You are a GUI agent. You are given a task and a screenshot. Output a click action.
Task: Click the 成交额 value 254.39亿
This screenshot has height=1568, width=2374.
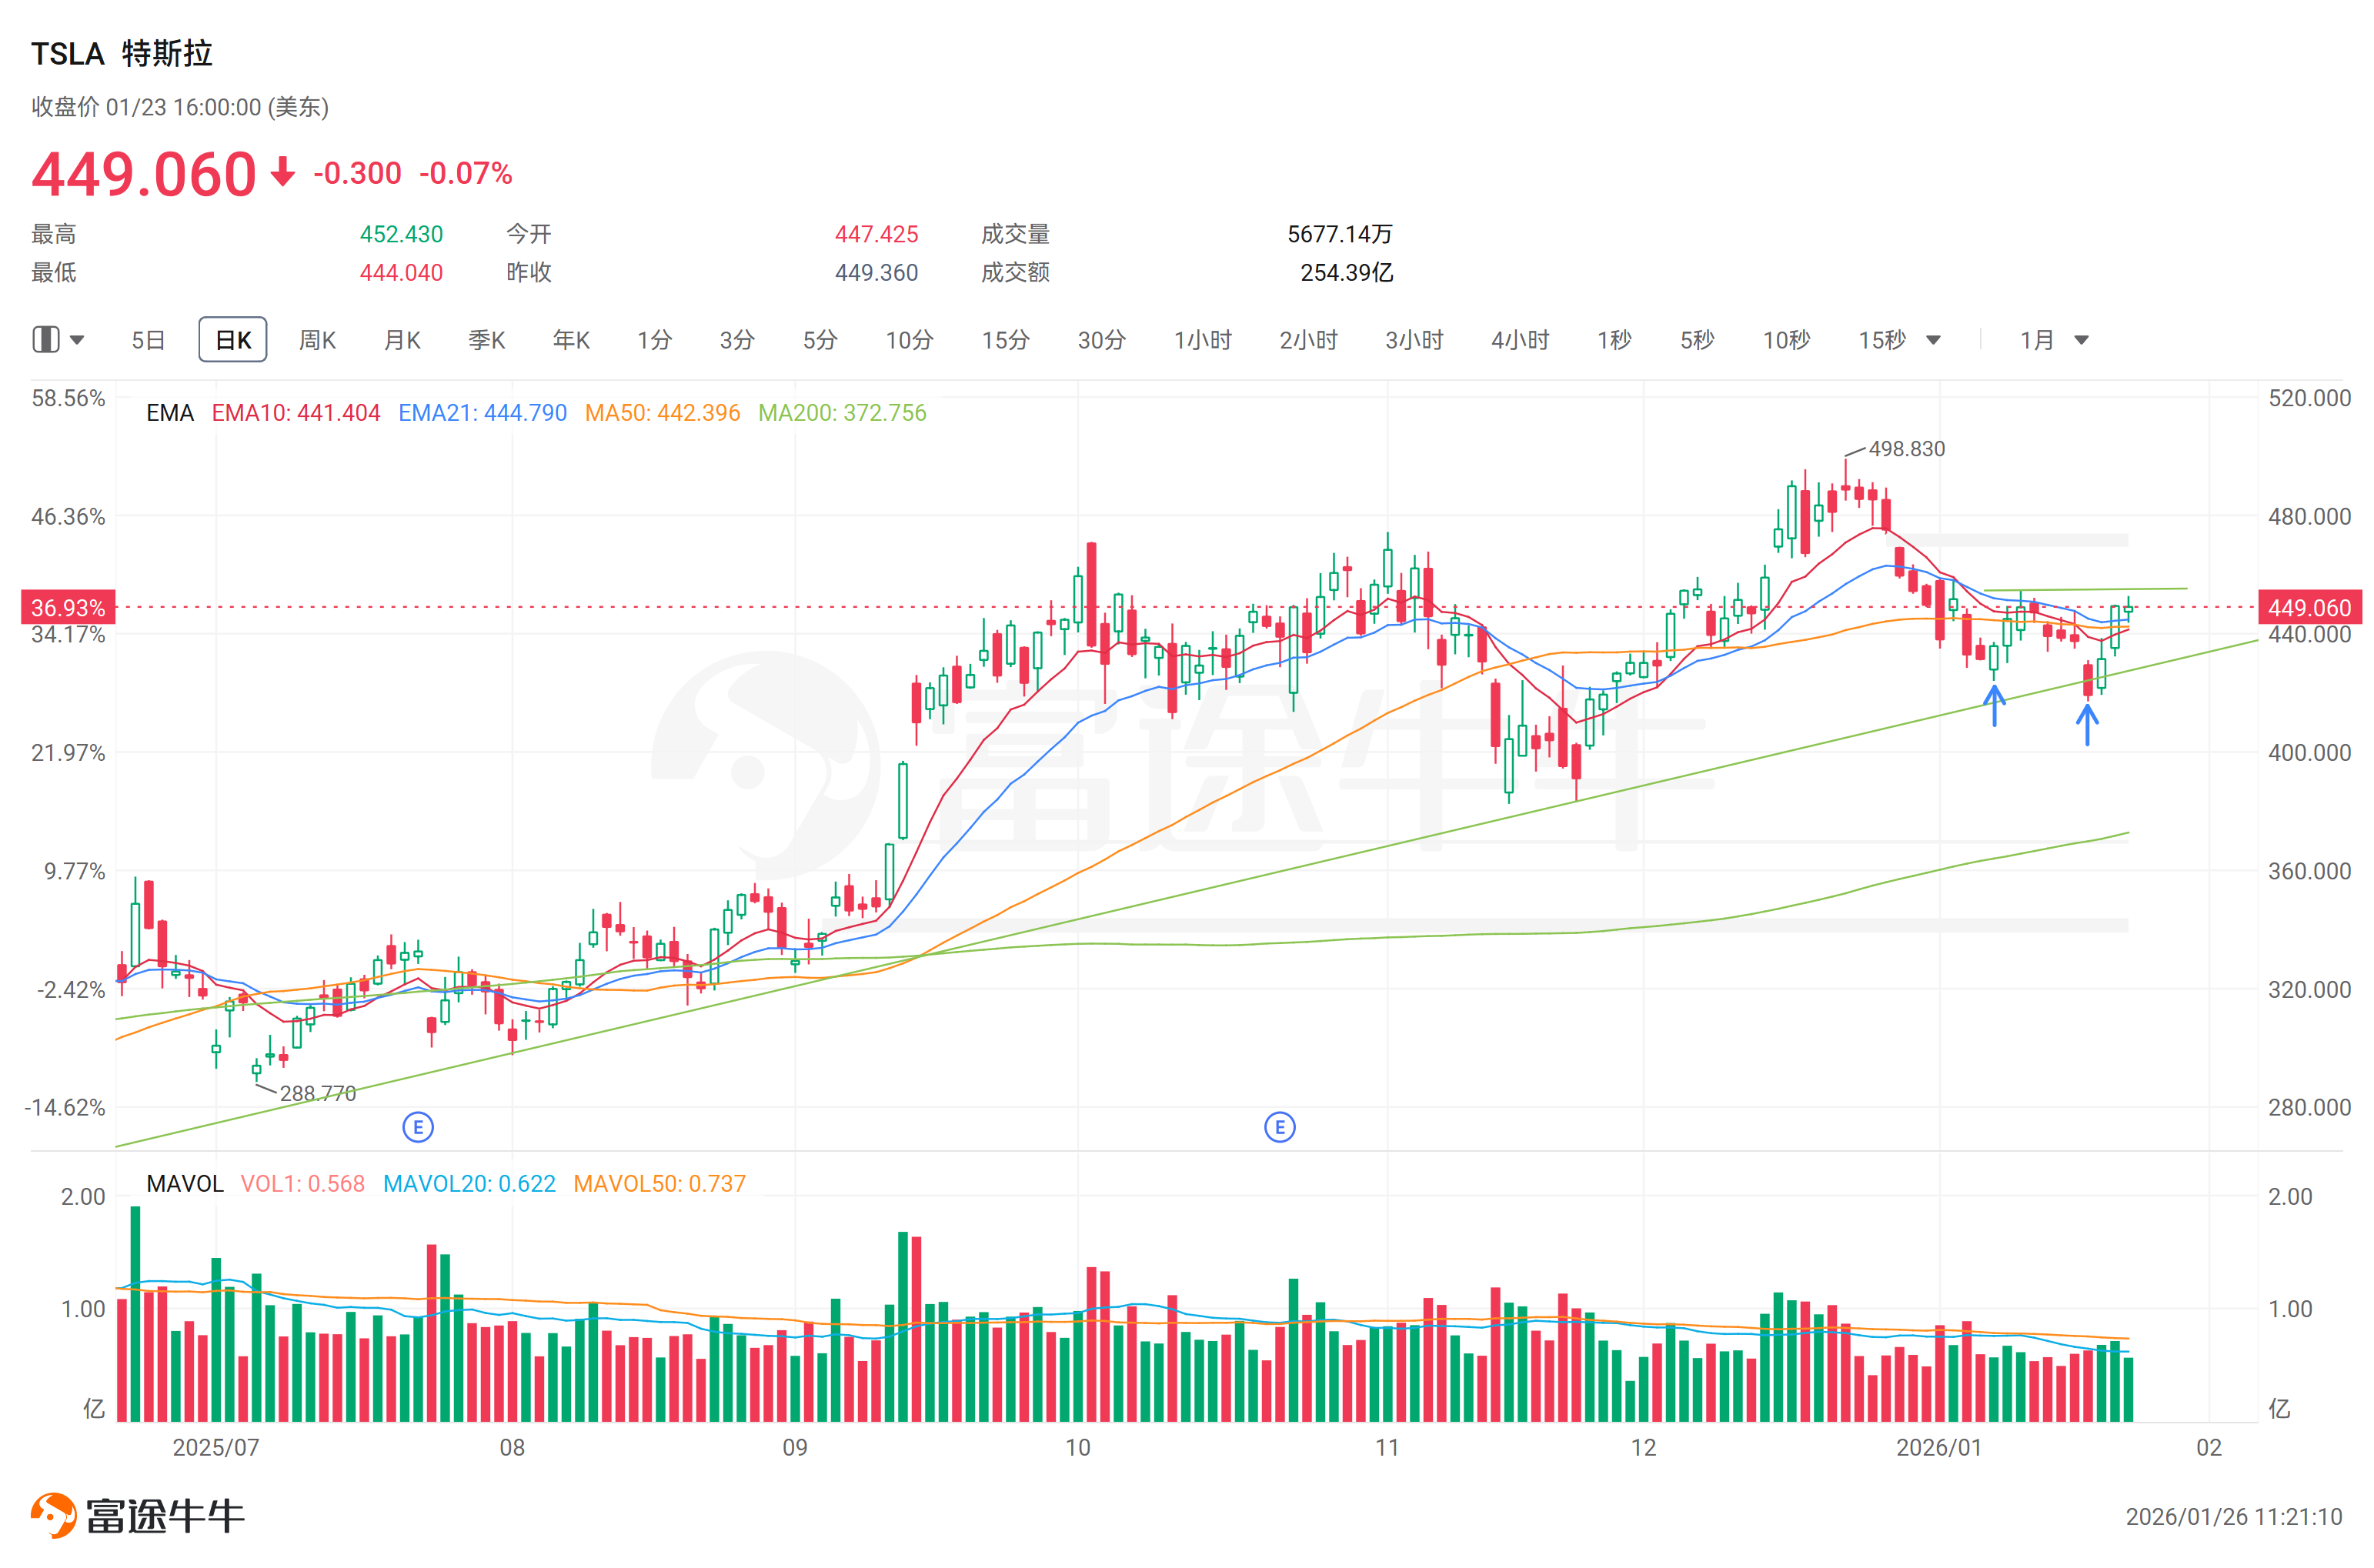[1346, 273]
